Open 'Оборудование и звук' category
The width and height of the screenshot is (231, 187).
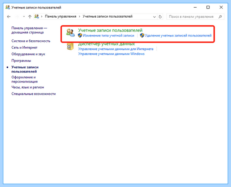28,54
